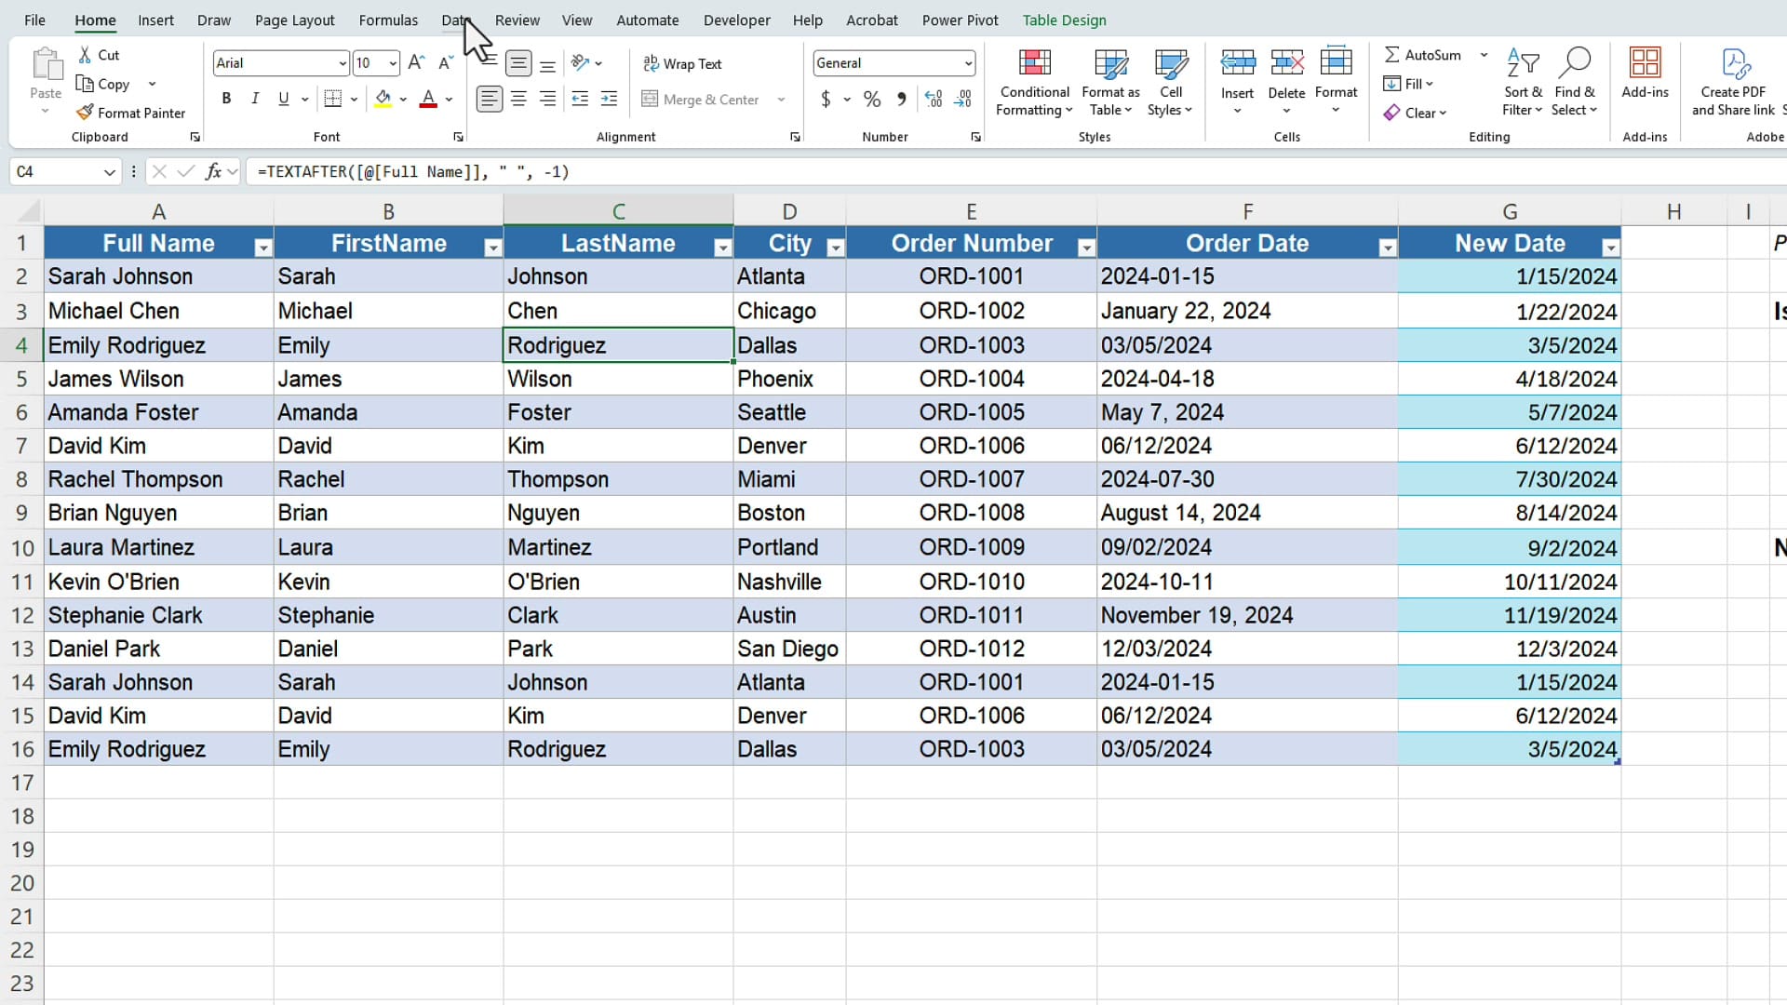Switch to the Page Layout tab
This screenshot has height=1005, width=1787.
[x=294, y=20]
